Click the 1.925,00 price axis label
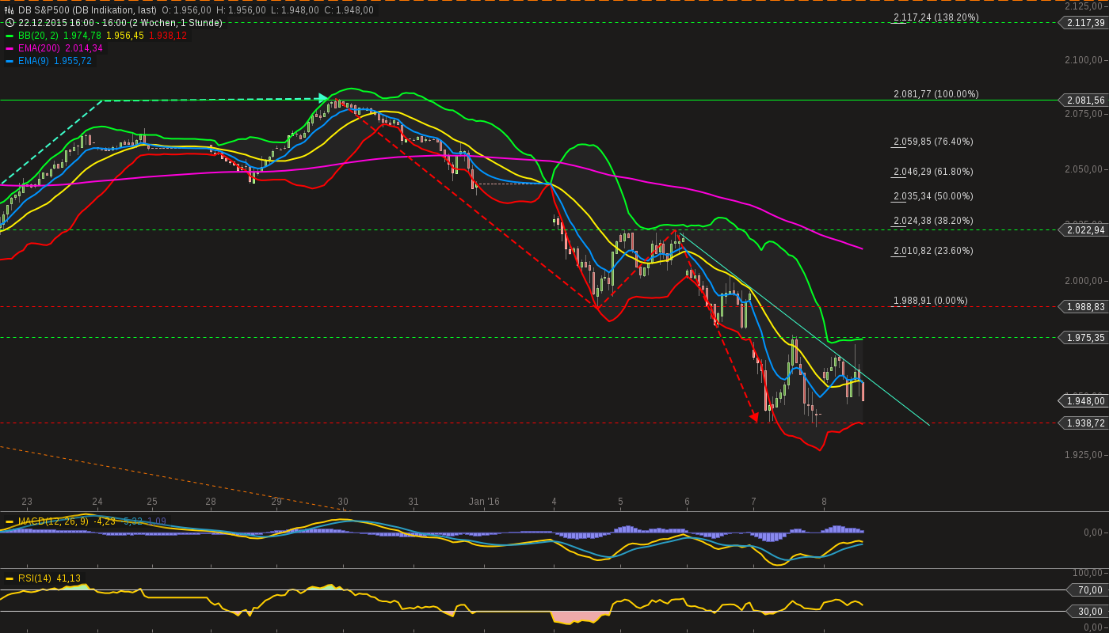 (x=1084, y=455)
